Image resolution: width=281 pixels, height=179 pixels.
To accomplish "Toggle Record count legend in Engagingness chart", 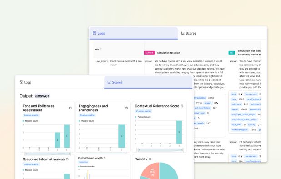I will 86,121.
